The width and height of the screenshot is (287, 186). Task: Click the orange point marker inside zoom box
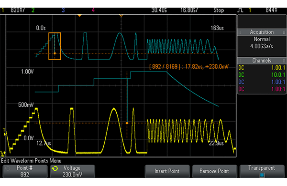click(x=55, y=53)
